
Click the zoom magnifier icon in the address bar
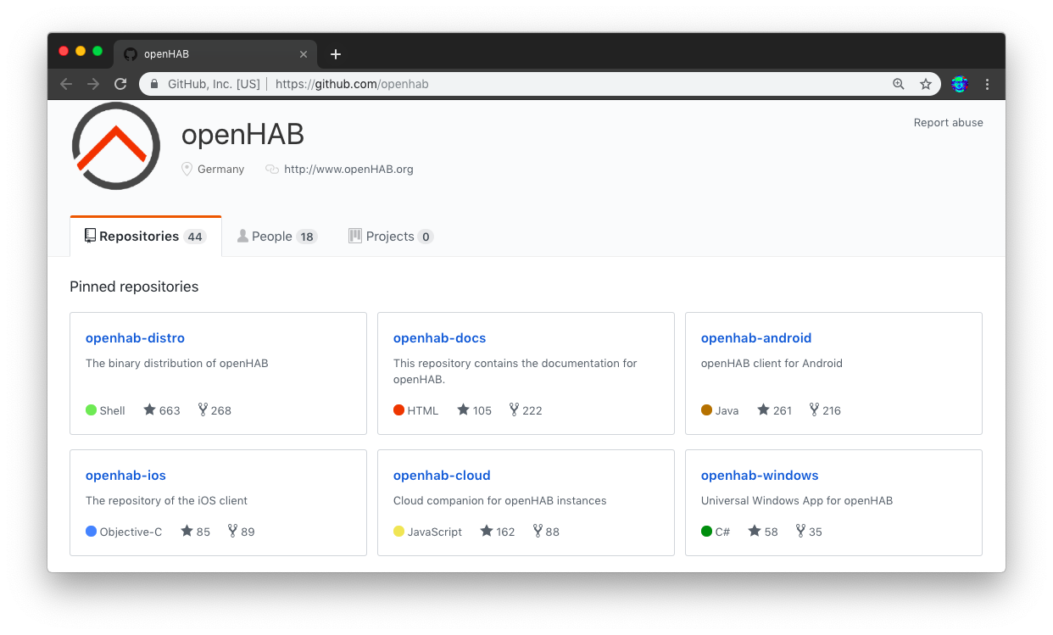point(899,84)
